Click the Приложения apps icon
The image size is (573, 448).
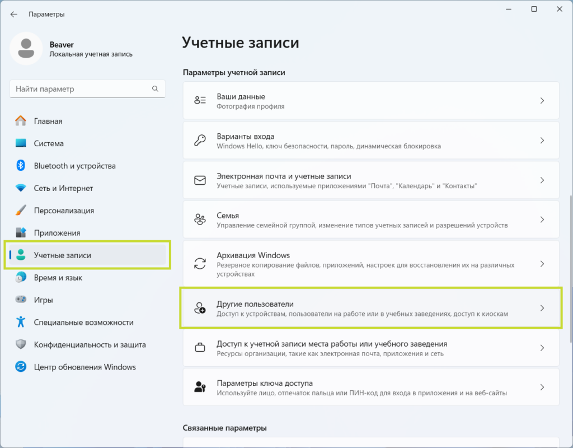point(21,232)
